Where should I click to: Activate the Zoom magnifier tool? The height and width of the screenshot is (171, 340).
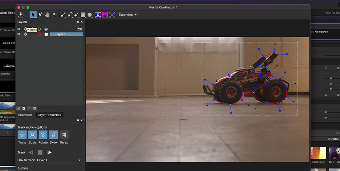pyautogui.click(x=54, y=15)
